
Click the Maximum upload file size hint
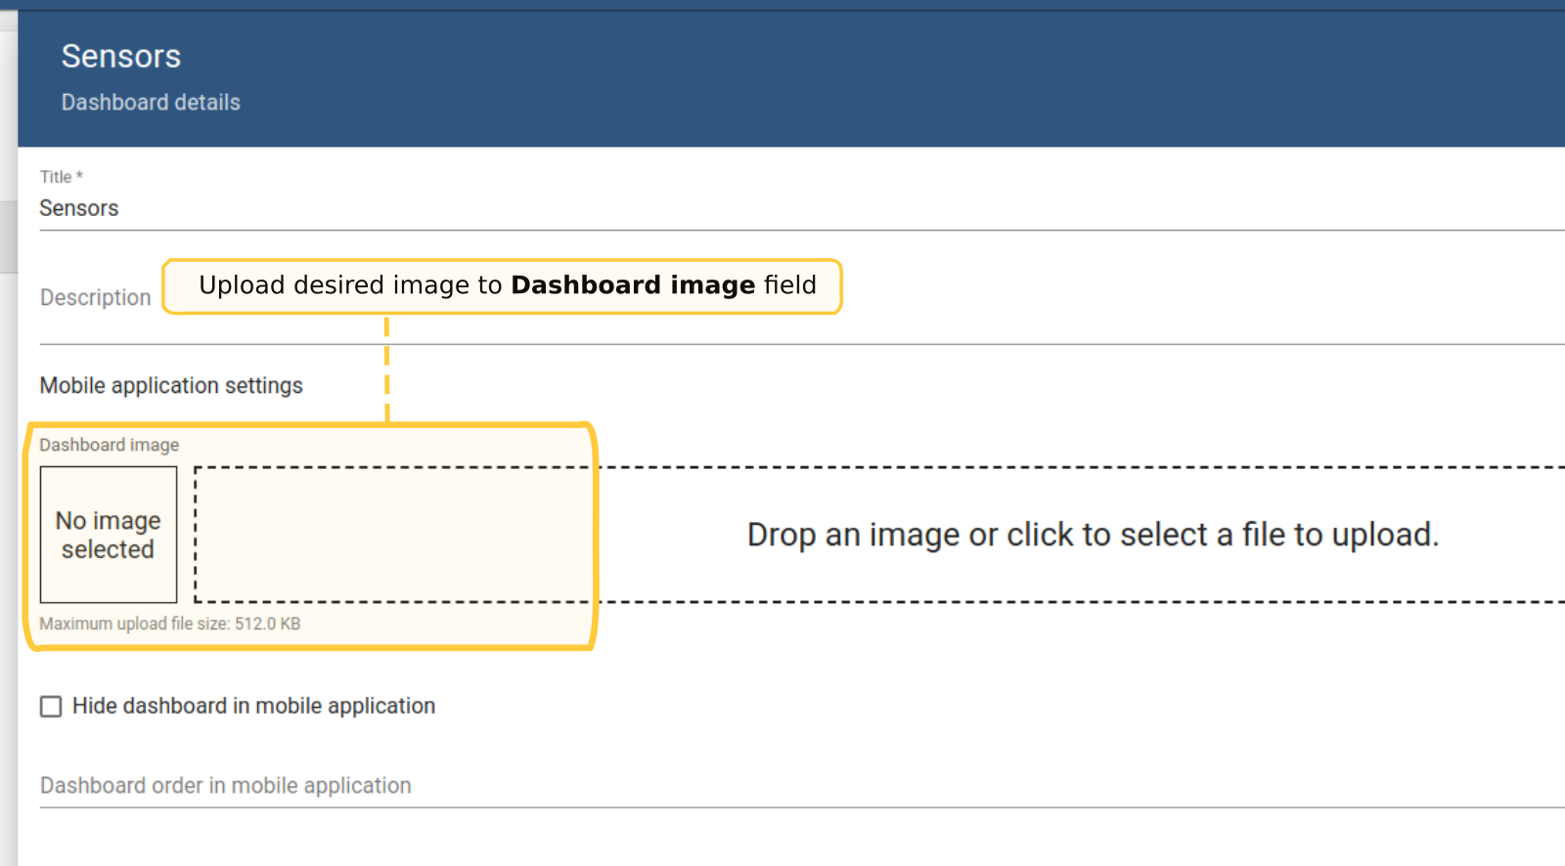[x=170, y=624]
